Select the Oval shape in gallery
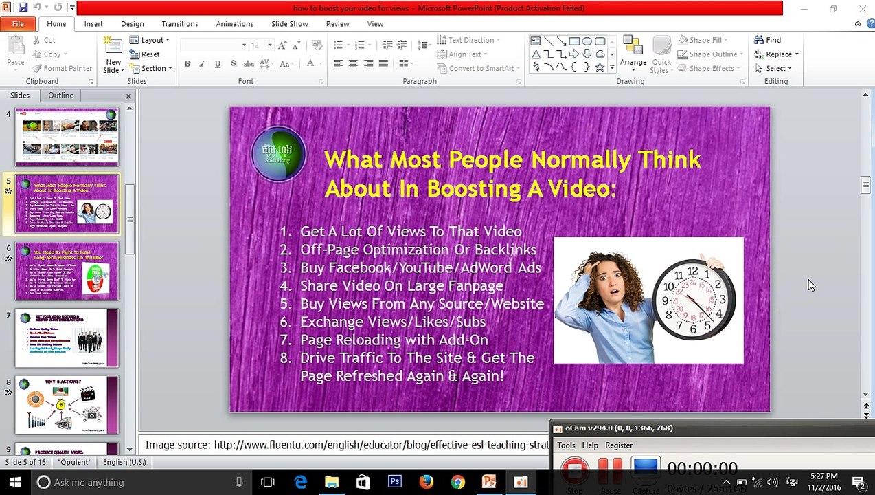Viewport: 875px width, 495px height. click(x=587, y=41)
